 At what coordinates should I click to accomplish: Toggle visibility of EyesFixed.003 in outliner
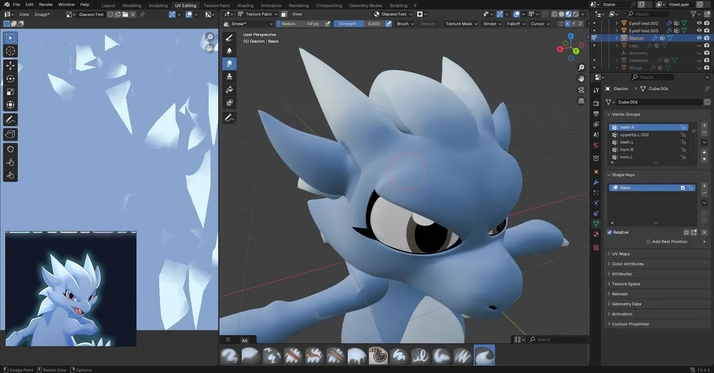(699, 31)
